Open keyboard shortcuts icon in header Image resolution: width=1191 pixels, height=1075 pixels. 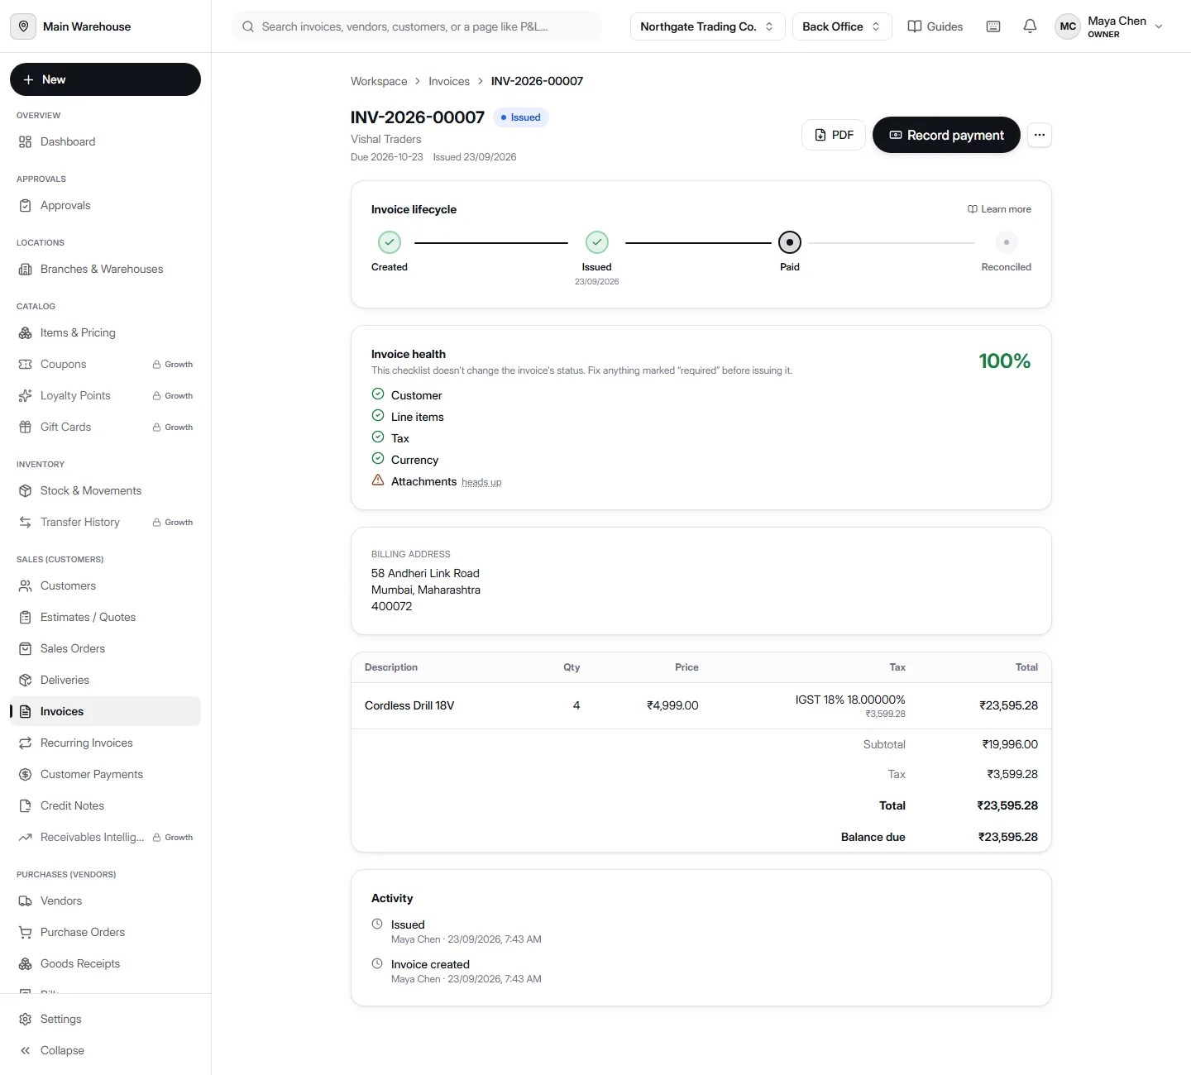[993, 26]
